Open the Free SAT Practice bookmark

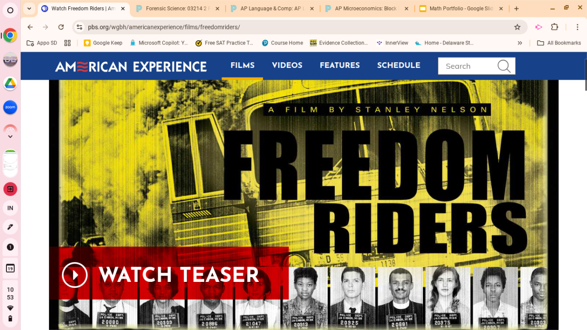point(224,43)
